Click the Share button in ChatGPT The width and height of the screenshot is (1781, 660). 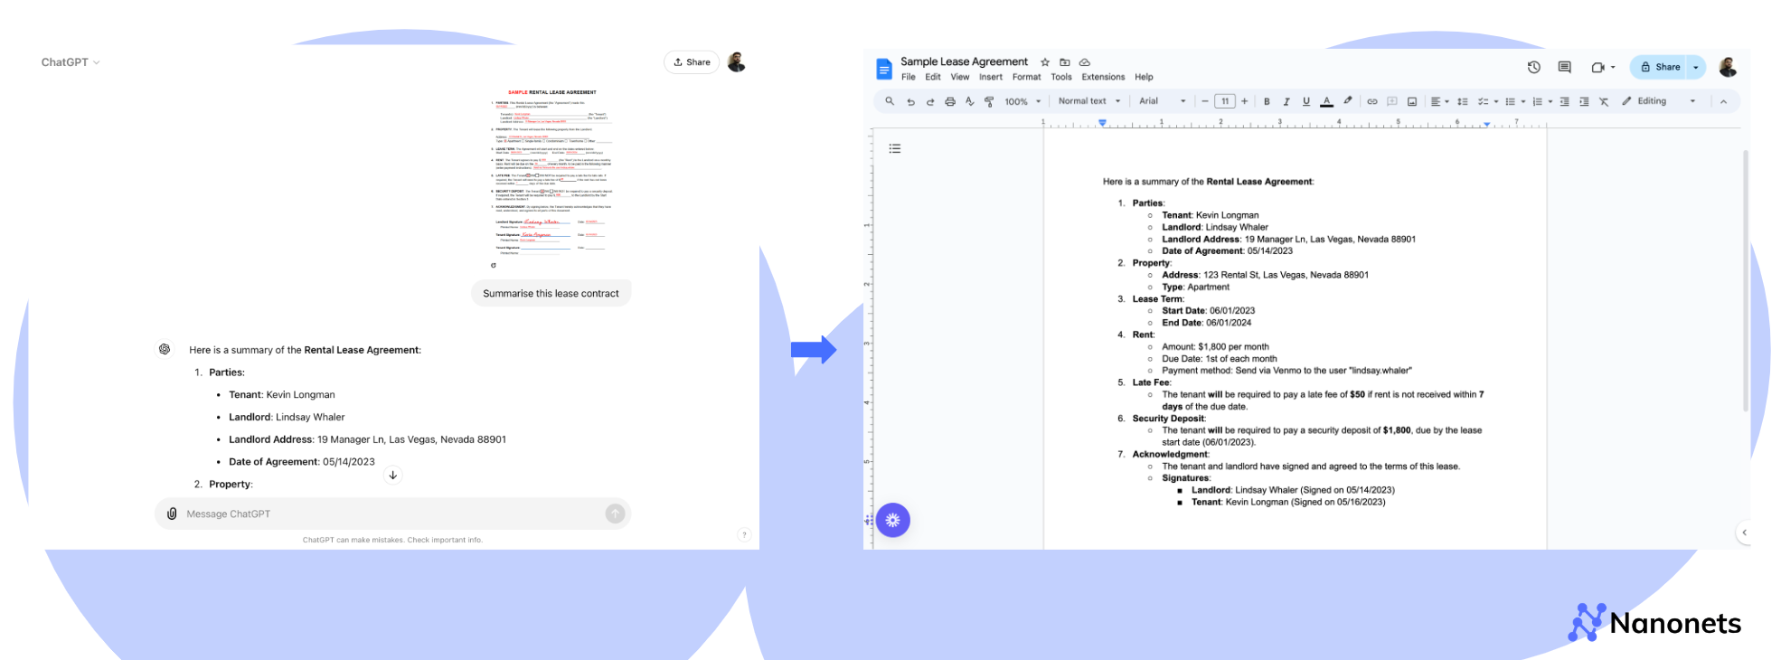[x=692, y=62]
